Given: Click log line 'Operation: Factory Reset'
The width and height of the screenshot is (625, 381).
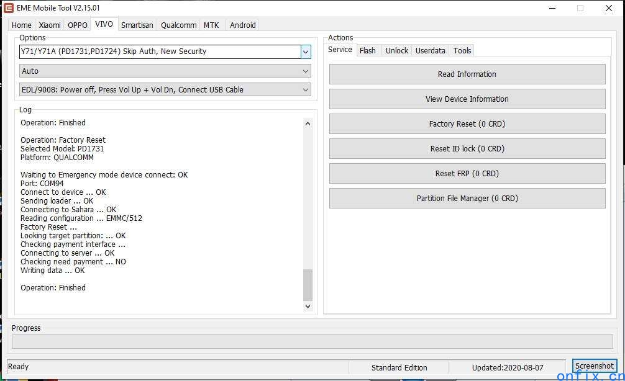Looking at the screenshot, I should tap(63, 140).
